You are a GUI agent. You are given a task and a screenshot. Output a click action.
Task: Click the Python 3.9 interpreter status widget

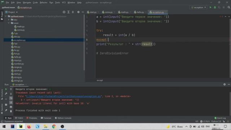point(216,121)
